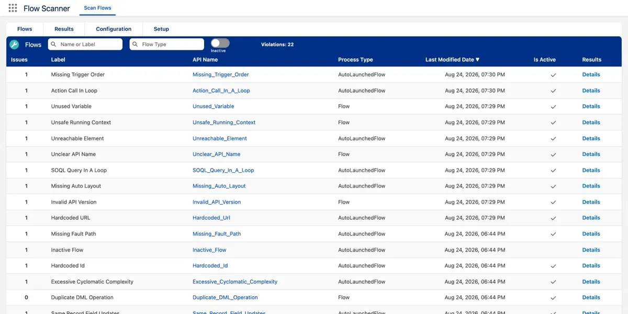The width and height of the screenshot is (628, 314).
Task: Open the Unreachable_Element link
Action: 220,139
